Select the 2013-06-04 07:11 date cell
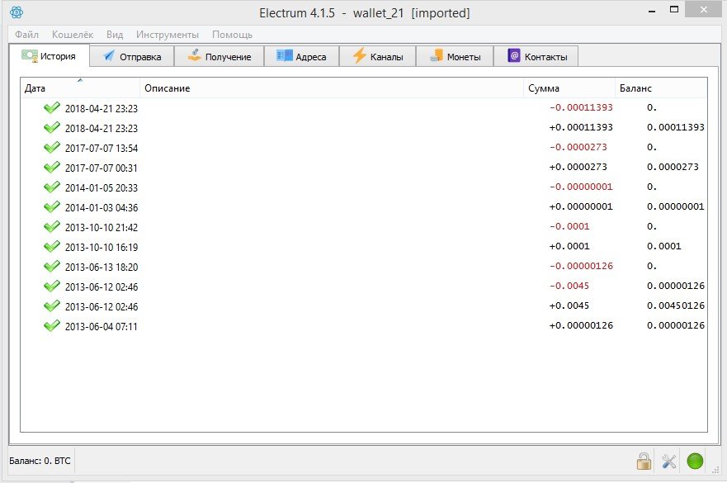This screenshot has height=483, width=727. pos(101,327)
